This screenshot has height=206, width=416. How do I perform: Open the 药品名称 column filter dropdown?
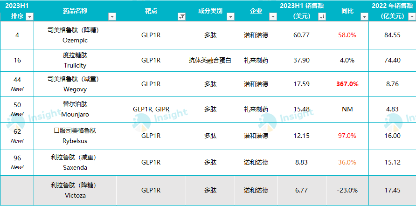(112, 17)
